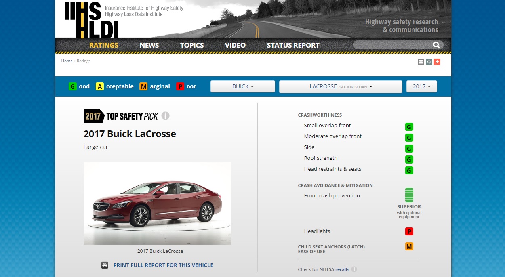Click CRASH AVOIDANCE & MITIGATION heading
505x277 pixels.
335,185
